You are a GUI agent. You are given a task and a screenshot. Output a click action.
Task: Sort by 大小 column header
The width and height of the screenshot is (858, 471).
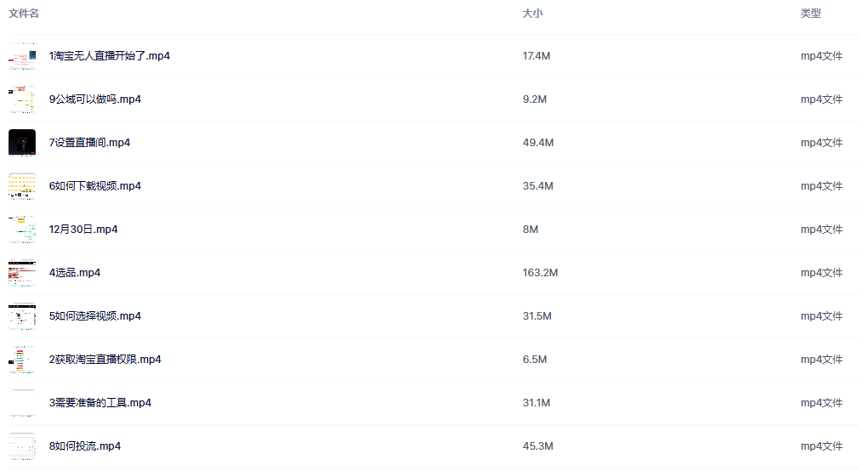click(x=532, y=14)
